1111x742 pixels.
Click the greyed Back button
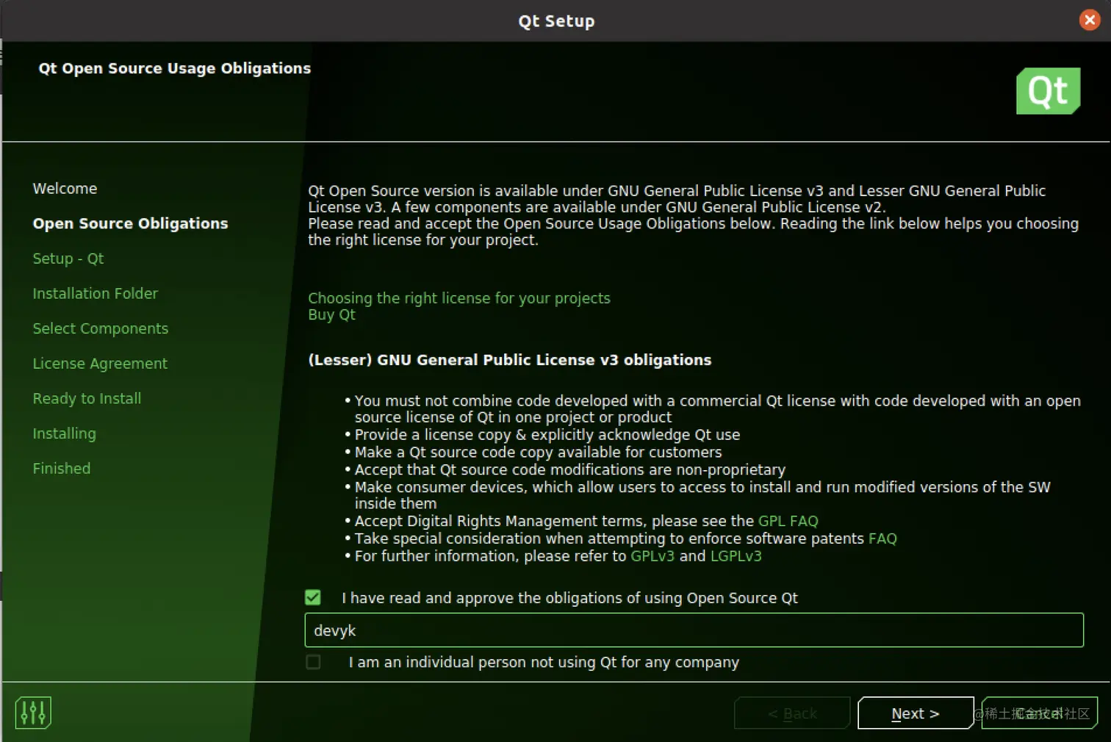[x=792, y=713]
